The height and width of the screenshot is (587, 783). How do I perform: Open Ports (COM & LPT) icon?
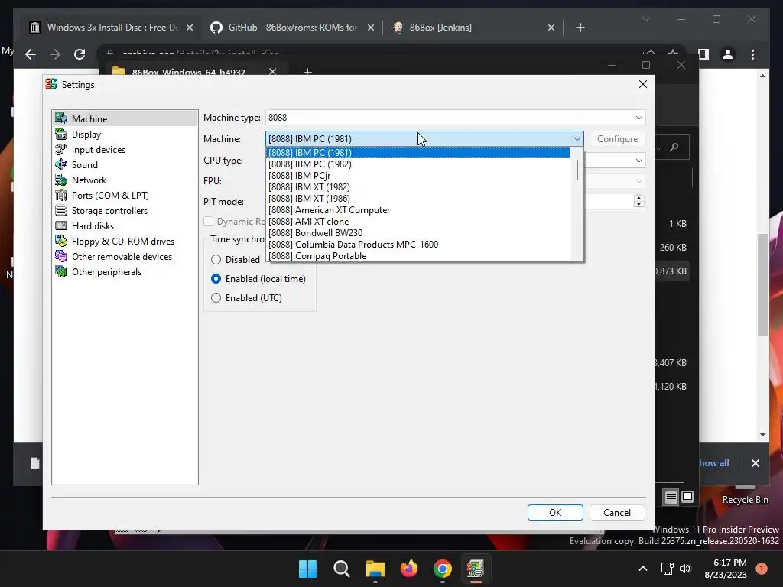pyautogui.click(x=61, y=195)
